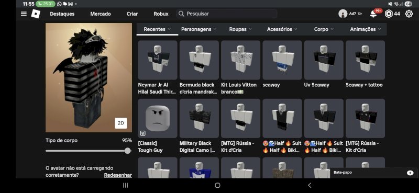The height and width of the screenshot is (193, 419).
Task: Open the settings gear
Action: click(409, 14)
